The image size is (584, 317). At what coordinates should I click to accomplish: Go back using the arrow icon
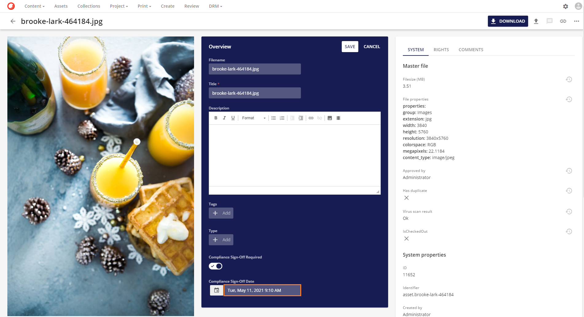[x=13, y=21]
